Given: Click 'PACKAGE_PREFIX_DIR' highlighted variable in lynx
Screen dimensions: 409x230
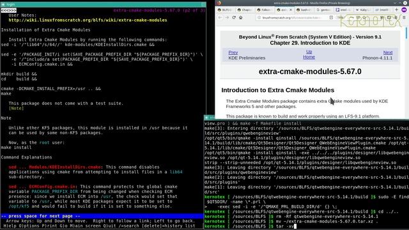Looking at the screenshot, I should (54, 192).
